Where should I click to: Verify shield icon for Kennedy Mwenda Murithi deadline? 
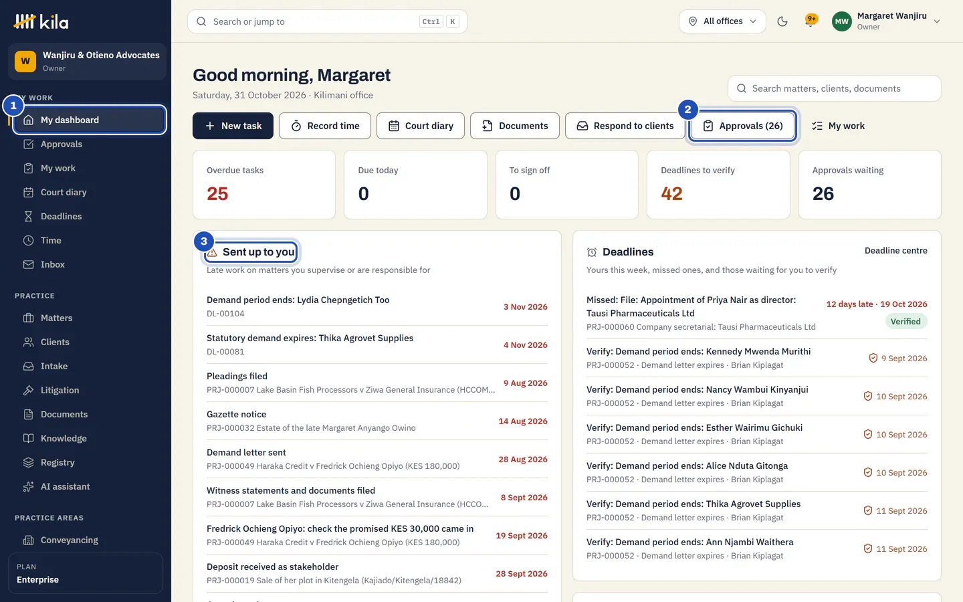[x=873, y=358]
